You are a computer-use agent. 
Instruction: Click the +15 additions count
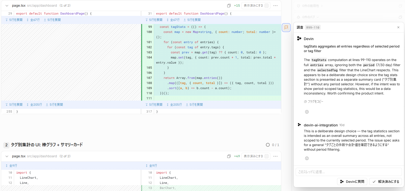(x=237, y=6)
